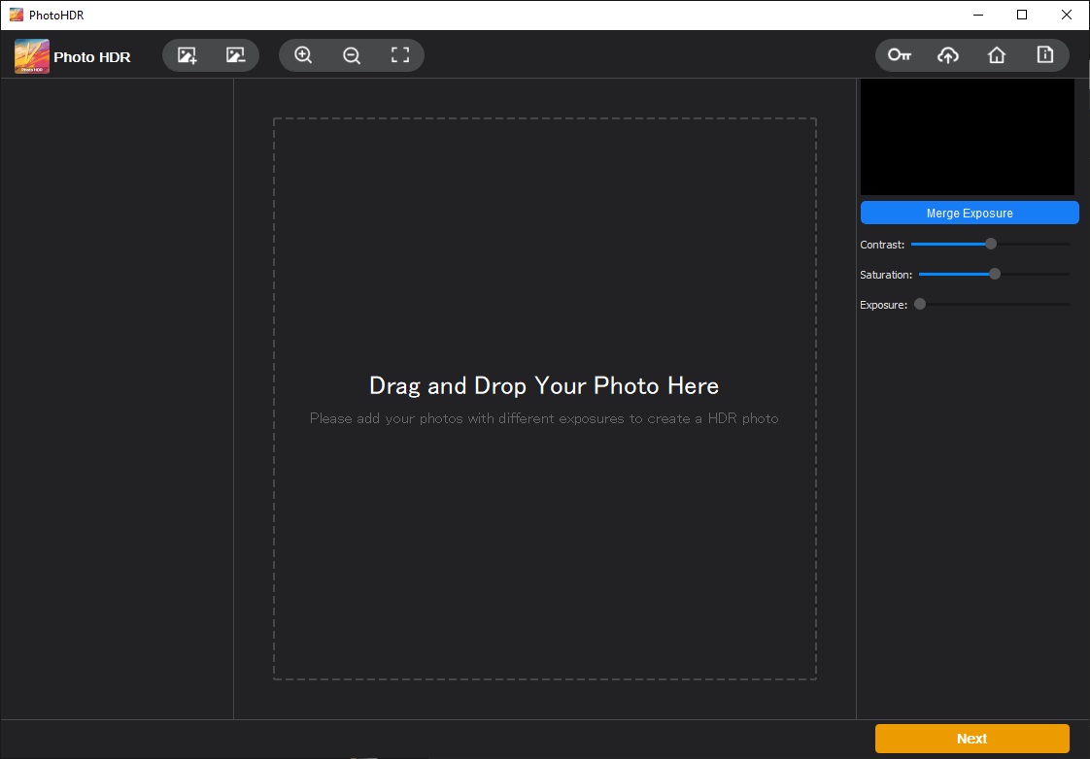
Task: Zoom in with the magnifier plus icon
Action: pos(303,55)
